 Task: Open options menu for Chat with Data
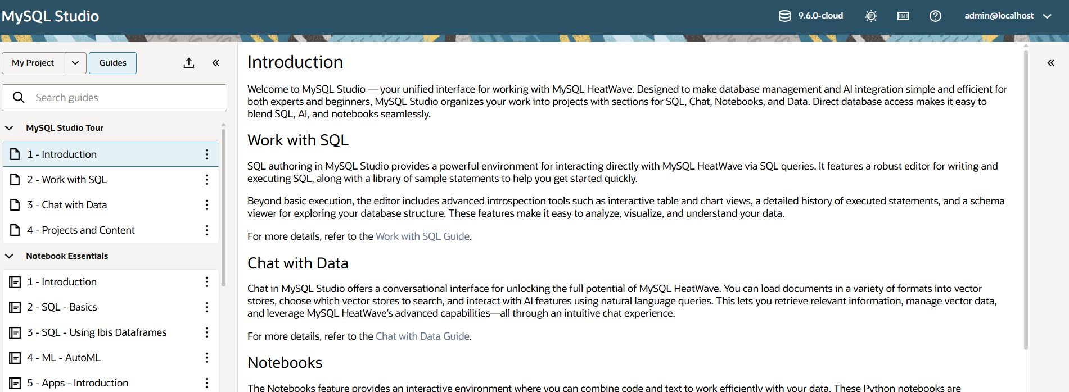[x=207, y=205]
